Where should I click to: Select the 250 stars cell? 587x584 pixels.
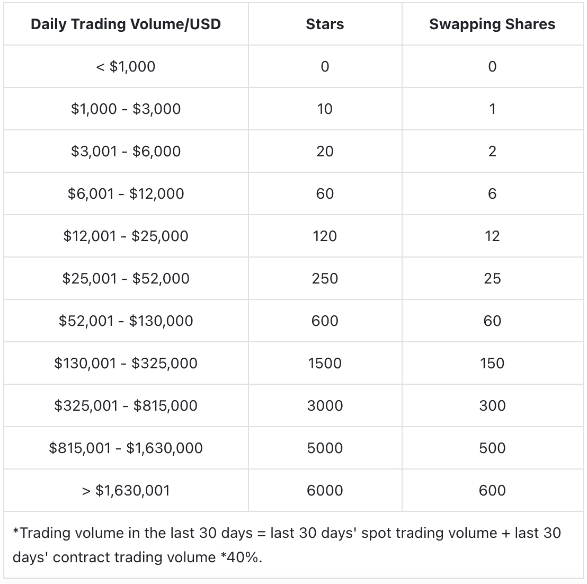(325, 279)
